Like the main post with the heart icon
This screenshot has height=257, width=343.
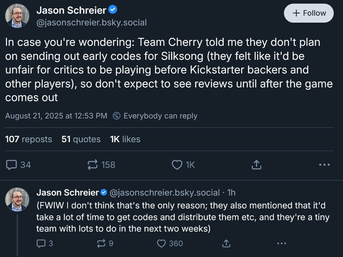pos(177,165)
